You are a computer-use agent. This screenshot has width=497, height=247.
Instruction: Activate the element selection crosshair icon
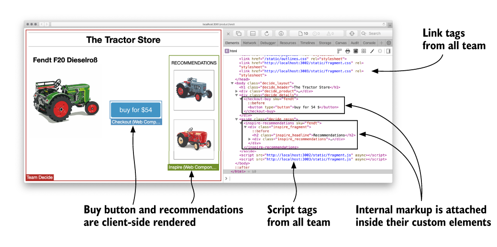click(352, 33)
